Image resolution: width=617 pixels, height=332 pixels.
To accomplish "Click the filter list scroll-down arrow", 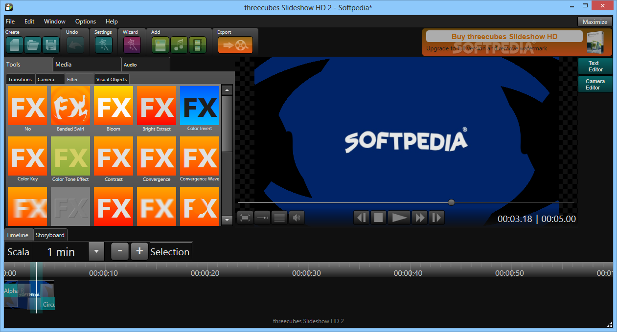I will tap(227, 220).
